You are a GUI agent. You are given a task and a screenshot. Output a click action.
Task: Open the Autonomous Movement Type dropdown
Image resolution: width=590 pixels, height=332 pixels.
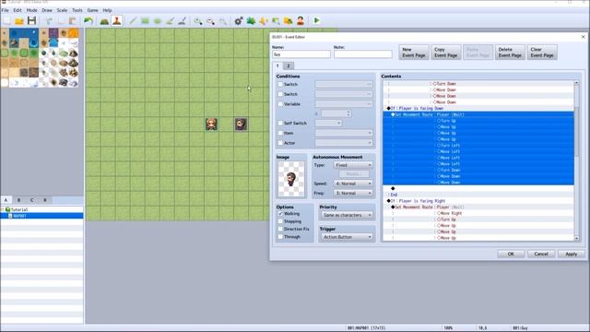(353, 165)
